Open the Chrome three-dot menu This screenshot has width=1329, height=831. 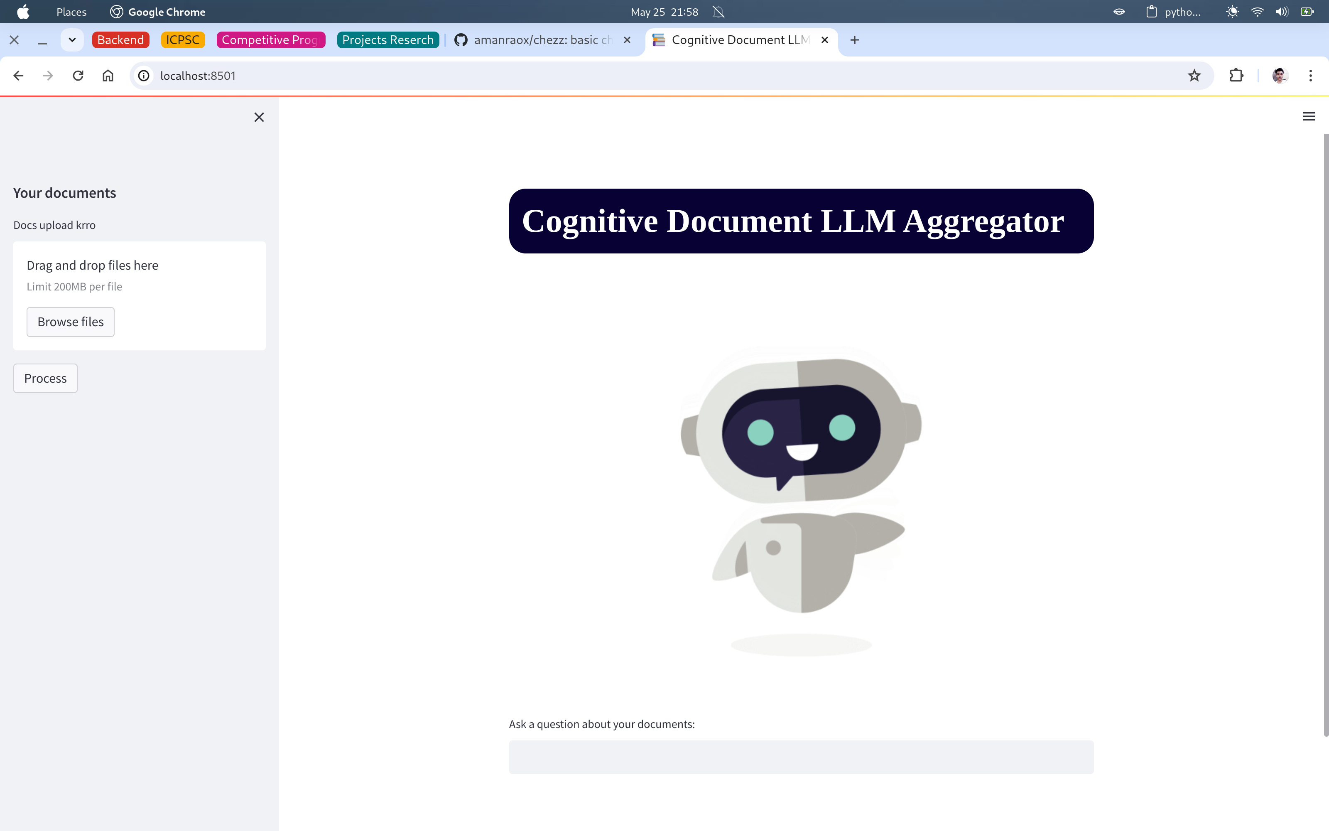(x=1310, y=76)
